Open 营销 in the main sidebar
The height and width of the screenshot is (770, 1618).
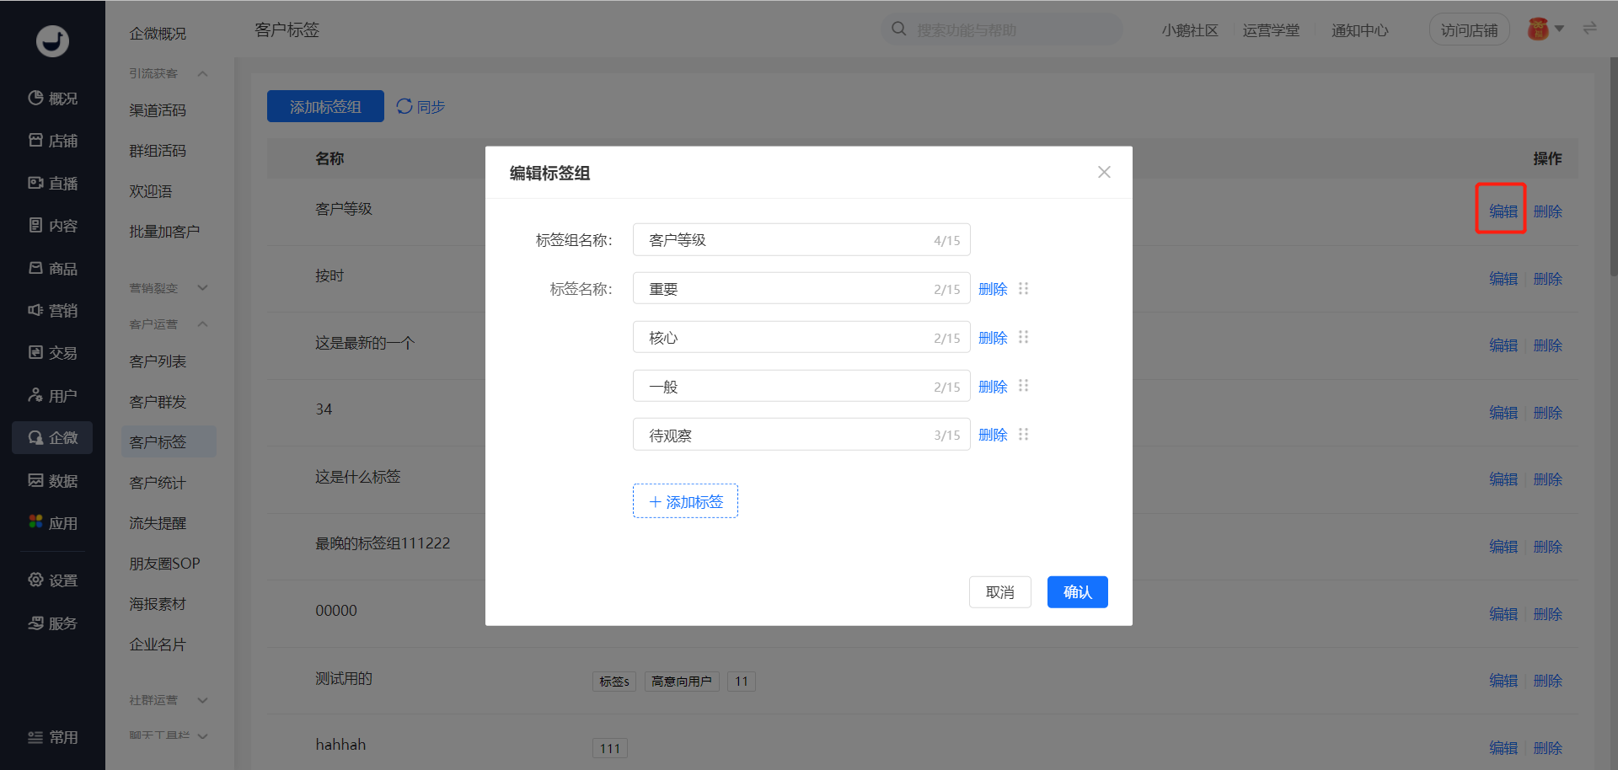tap(52, 311)
